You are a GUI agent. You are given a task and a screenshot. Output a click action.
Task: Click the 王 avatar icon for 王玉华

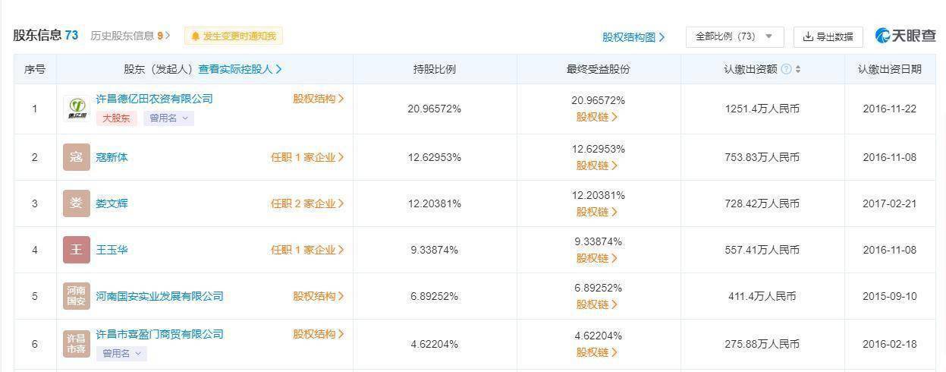[77, 250]
